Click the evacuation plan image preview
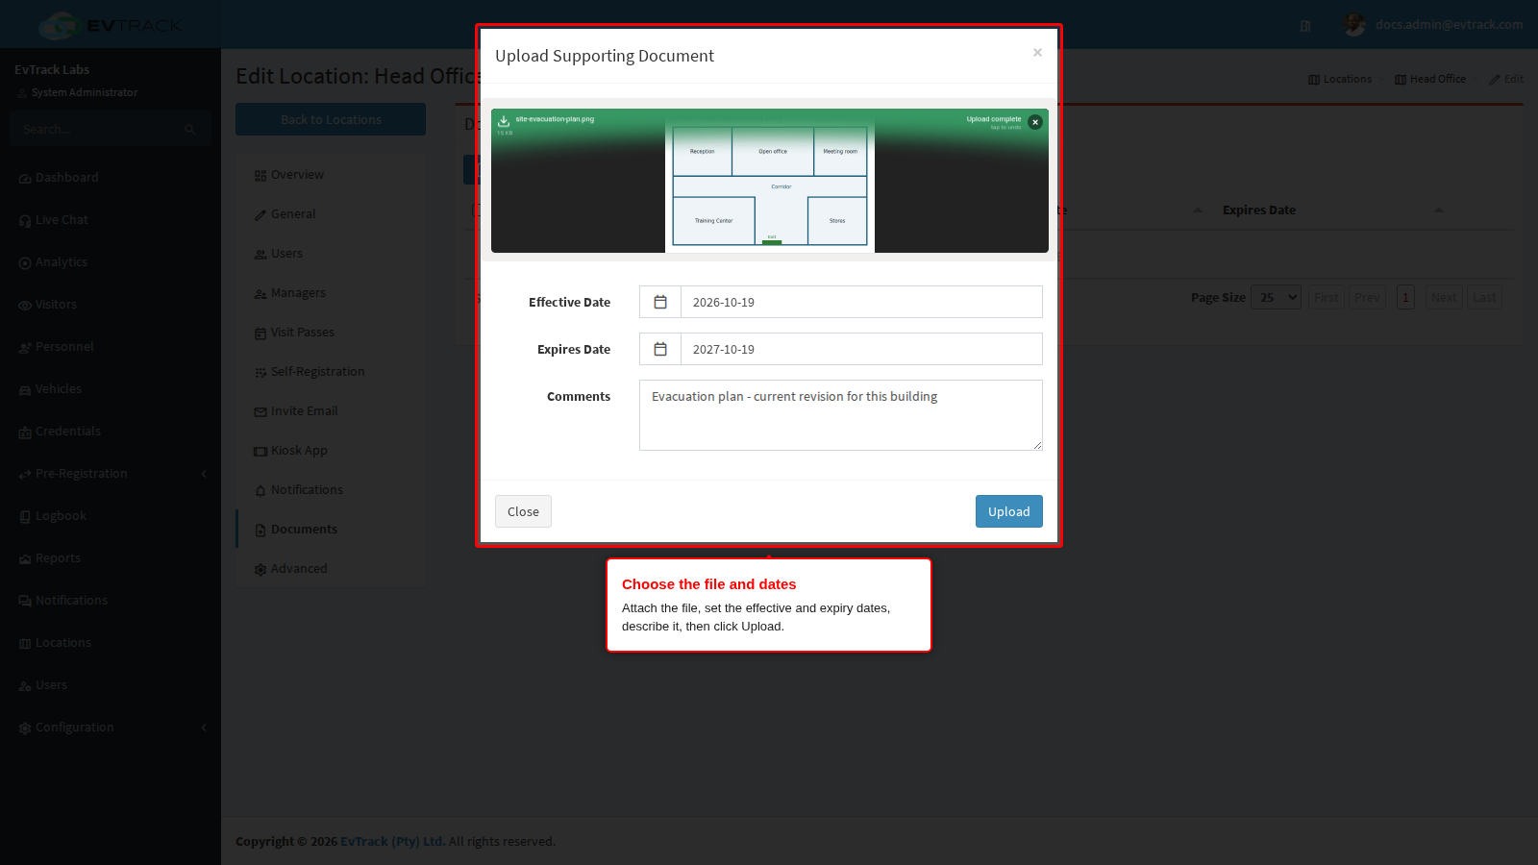The image size is (1538, 865). 770,185
